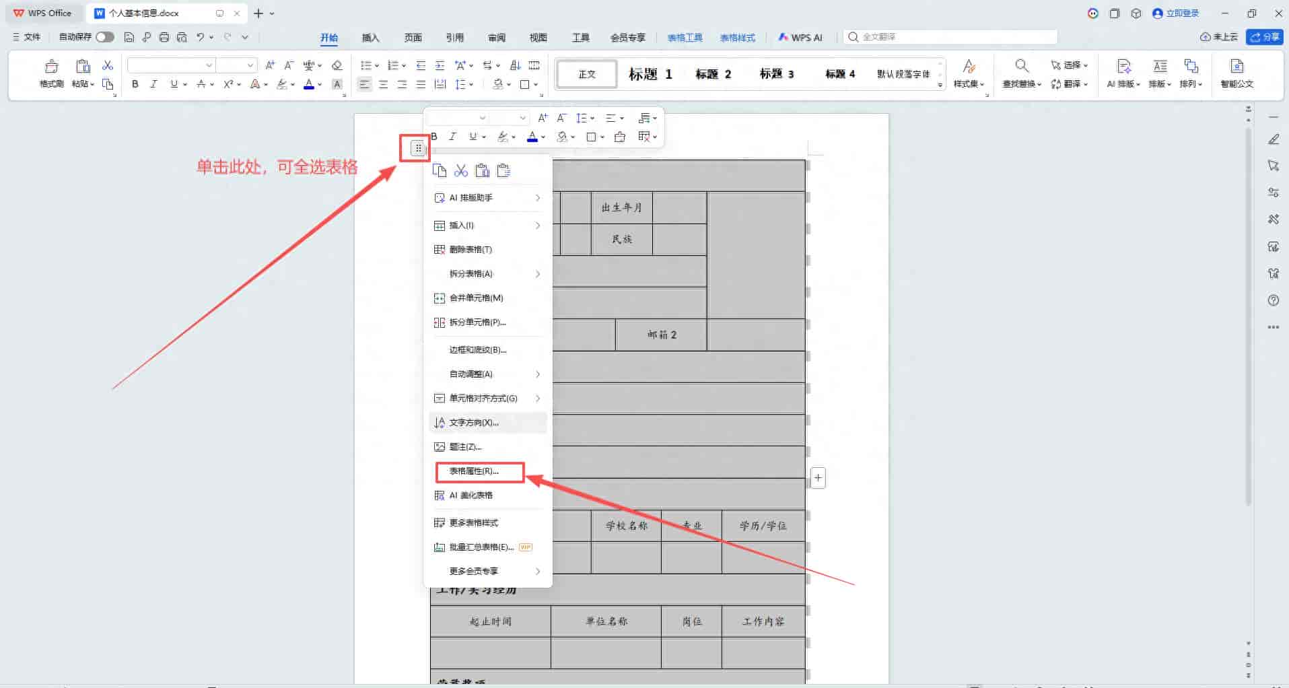This screenshot has height=688, width=1289.
Task: Click the plus button beside the table
Action: pyautogui.click(x=818, y=478)
